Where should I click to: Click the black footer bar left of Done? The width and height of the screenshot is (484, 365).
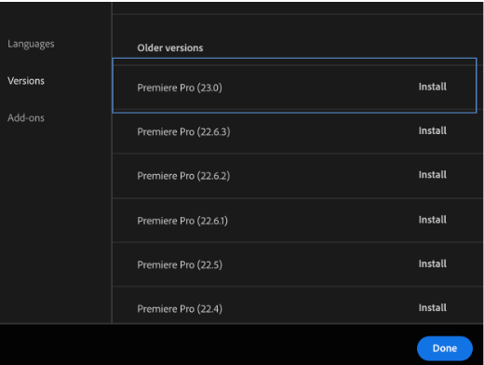click(208, 345)
